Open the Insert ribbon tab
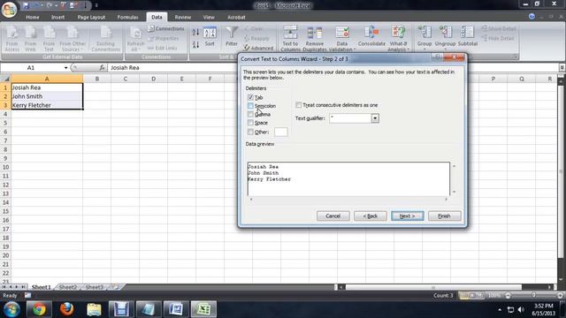The width and height of the screenshot is (566, 318). click(x=57, y=17)
